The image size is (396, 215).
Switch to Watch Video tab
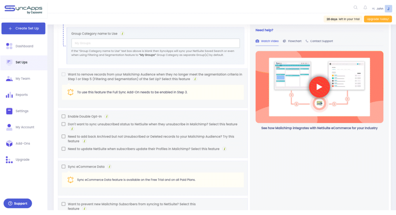tap(267, 41)
